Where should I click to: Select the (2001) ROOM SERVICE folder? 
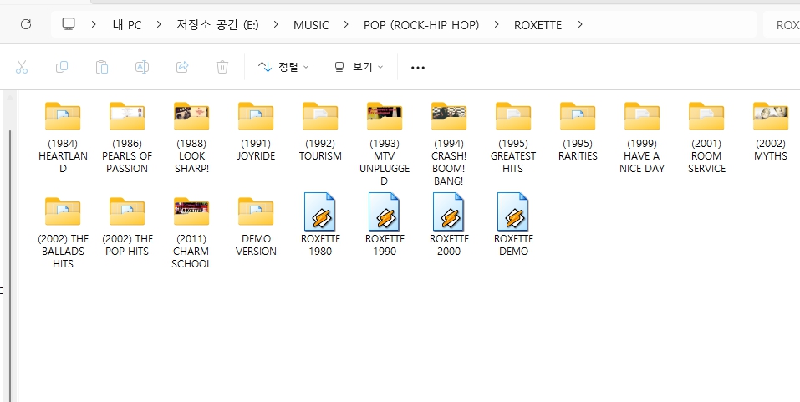(706, 137)
